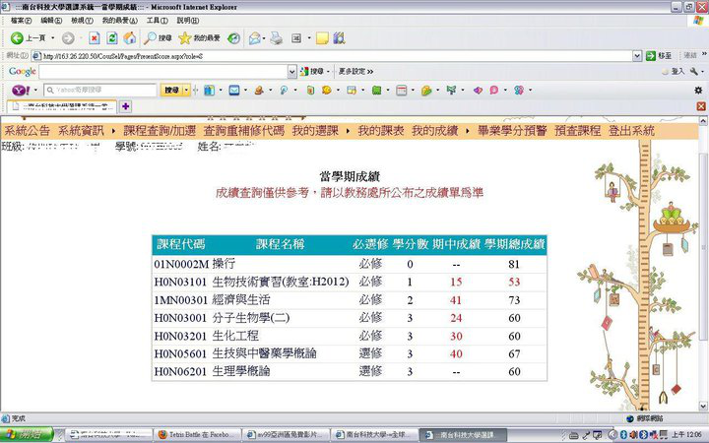Click the 我的課表 navigation link

click(x=380, y=131)
